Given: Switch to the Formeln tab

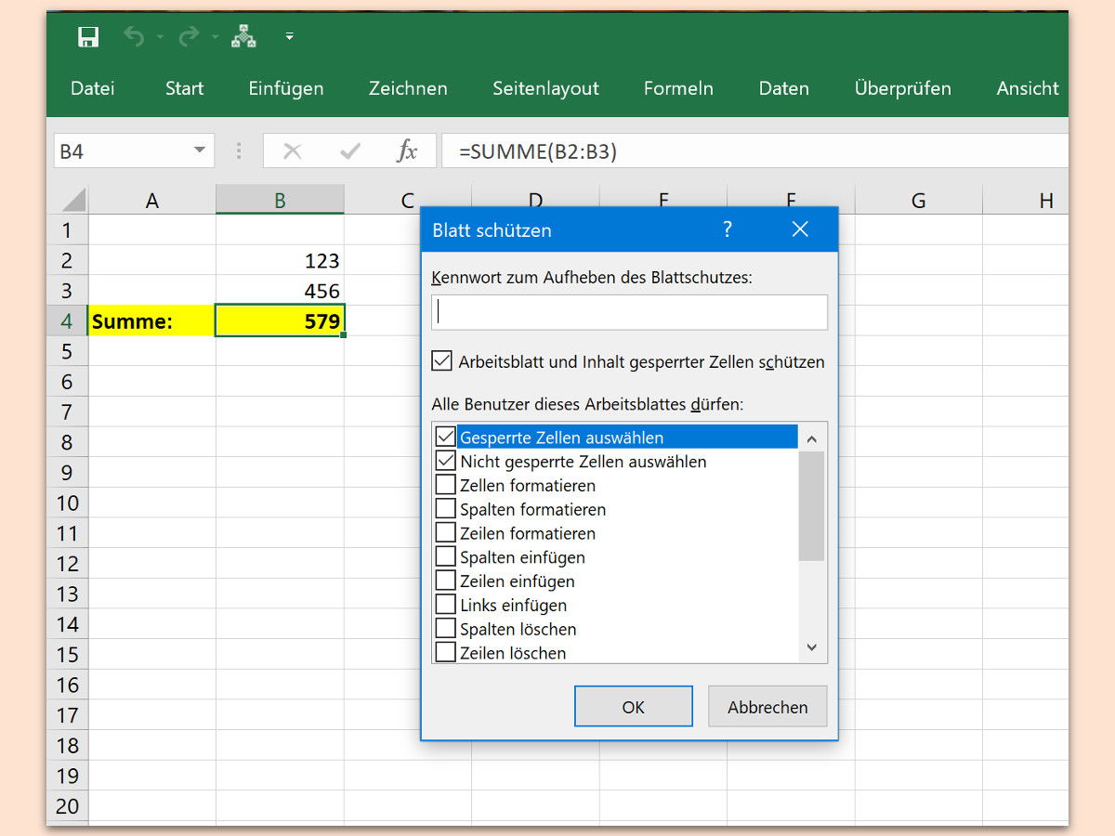Looking at the screenshot, I should tap(678, 88).
